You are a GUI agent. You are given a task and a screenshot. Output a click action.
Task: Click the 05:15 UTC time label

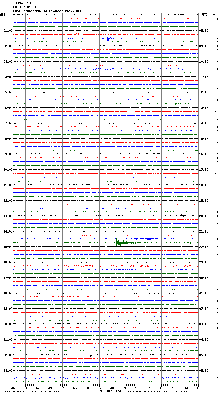coord(204,355)
